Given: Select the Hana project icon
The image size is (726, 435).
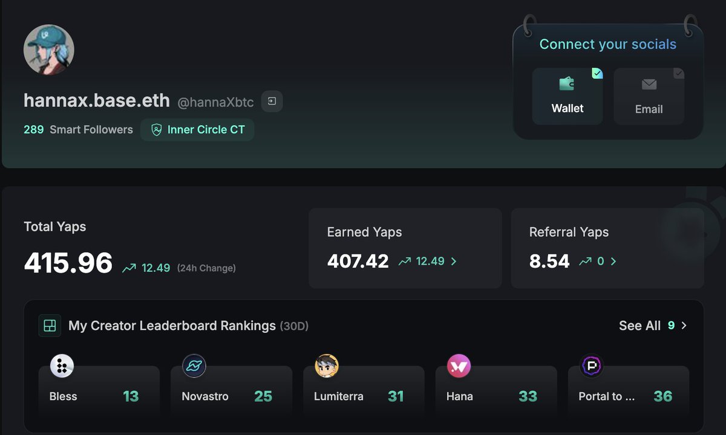Looking at the screenshot, I should [457, 366].
